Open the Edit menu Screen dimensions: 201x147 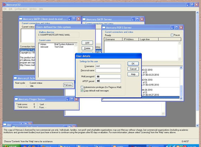click(x=10, y=9)
